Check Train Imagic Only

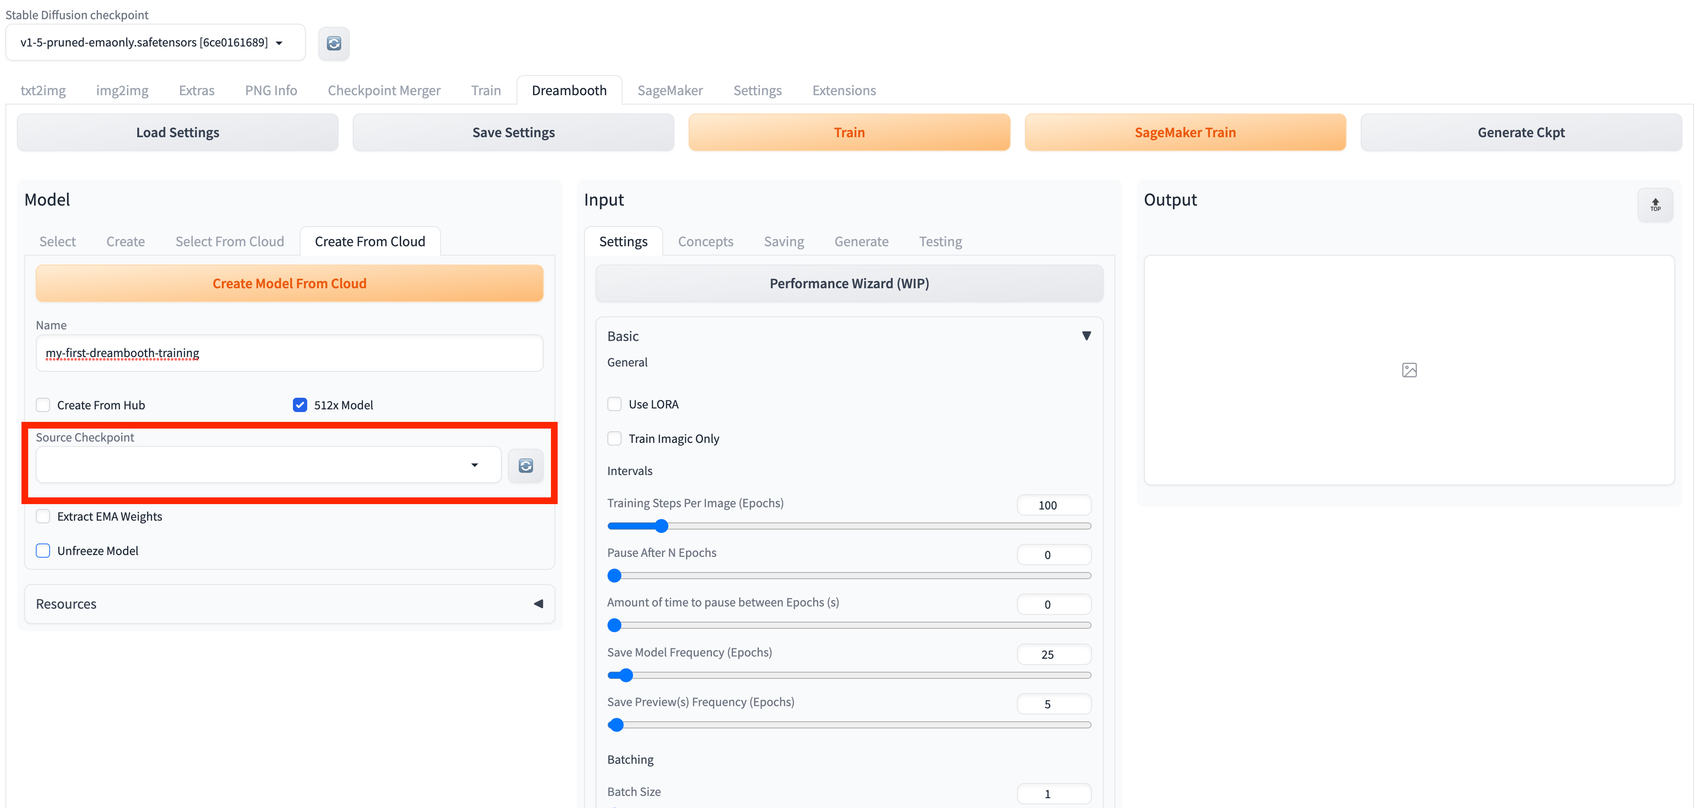[614, 439]
